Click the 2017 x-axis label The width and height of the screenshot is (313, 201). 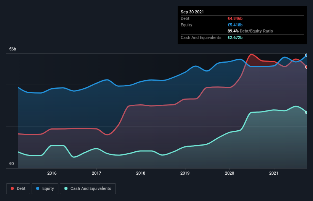click(96, 173)
